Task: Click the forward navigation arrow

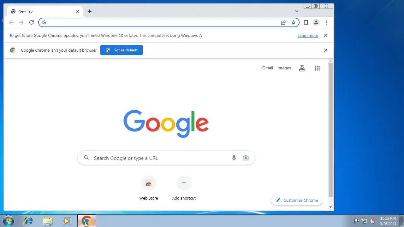Action: tap(21, 22)
